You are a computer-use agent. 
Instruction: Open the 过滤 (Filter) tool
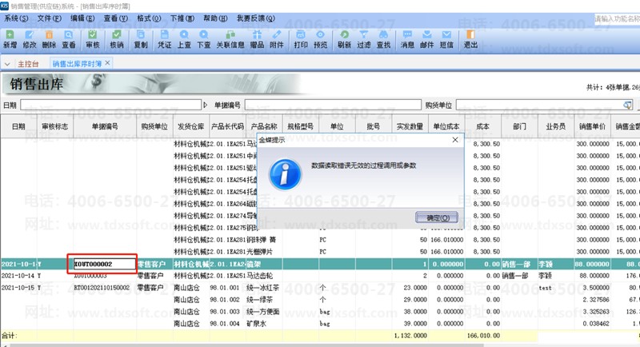364,39
